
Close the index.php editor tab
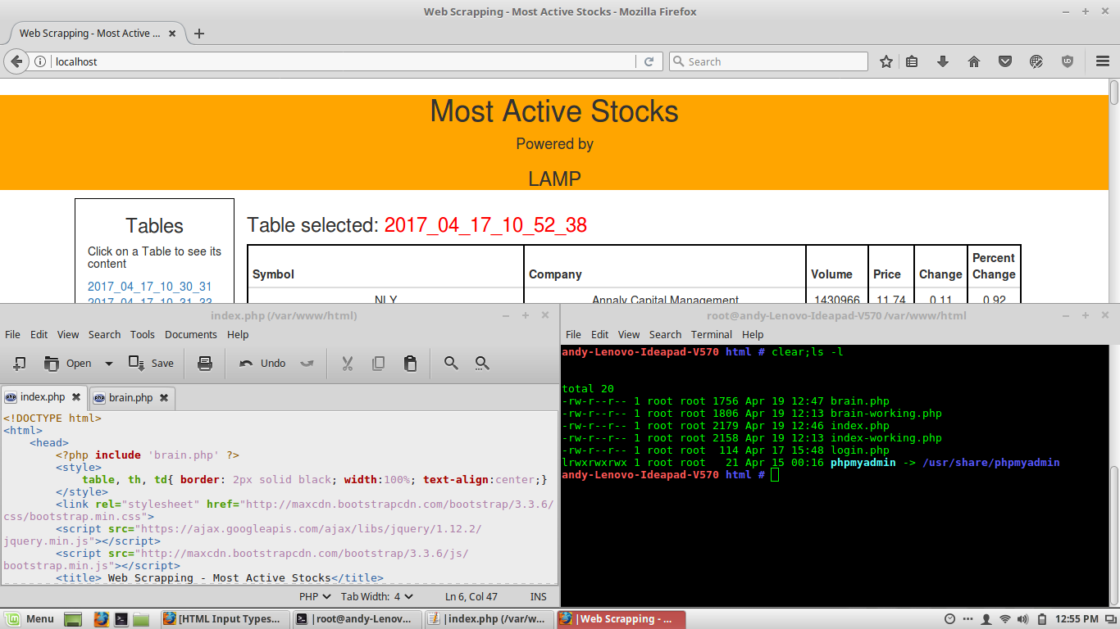(76, 397)
